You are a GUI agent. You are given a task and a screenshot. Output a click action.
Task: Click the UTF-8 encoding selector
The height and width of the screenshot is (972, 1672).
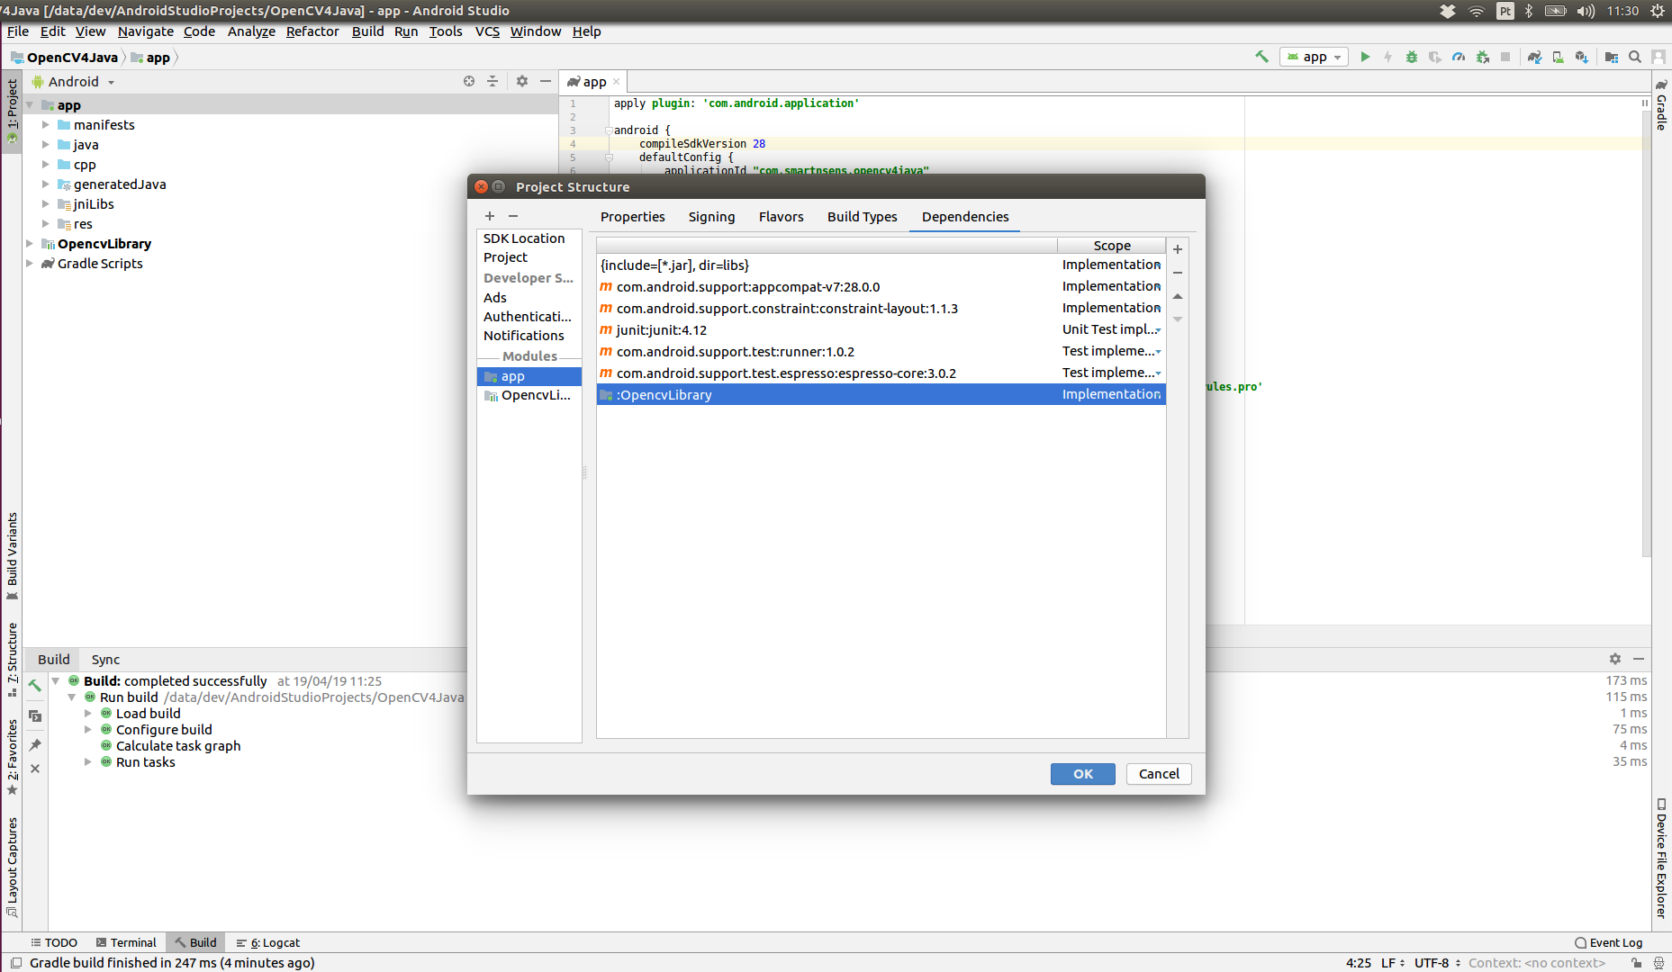pos(1437,963)
